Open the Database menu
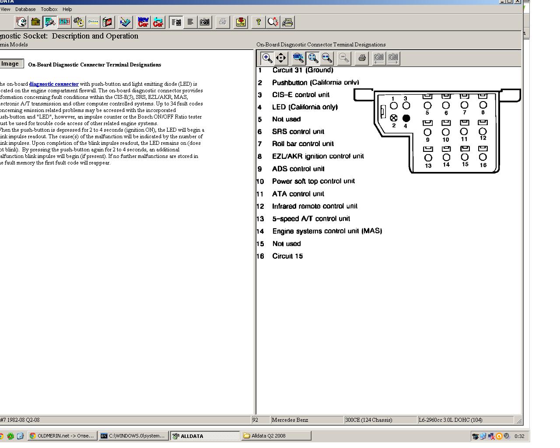The height and width of the screenshot is (448, 560). (25, 9)
